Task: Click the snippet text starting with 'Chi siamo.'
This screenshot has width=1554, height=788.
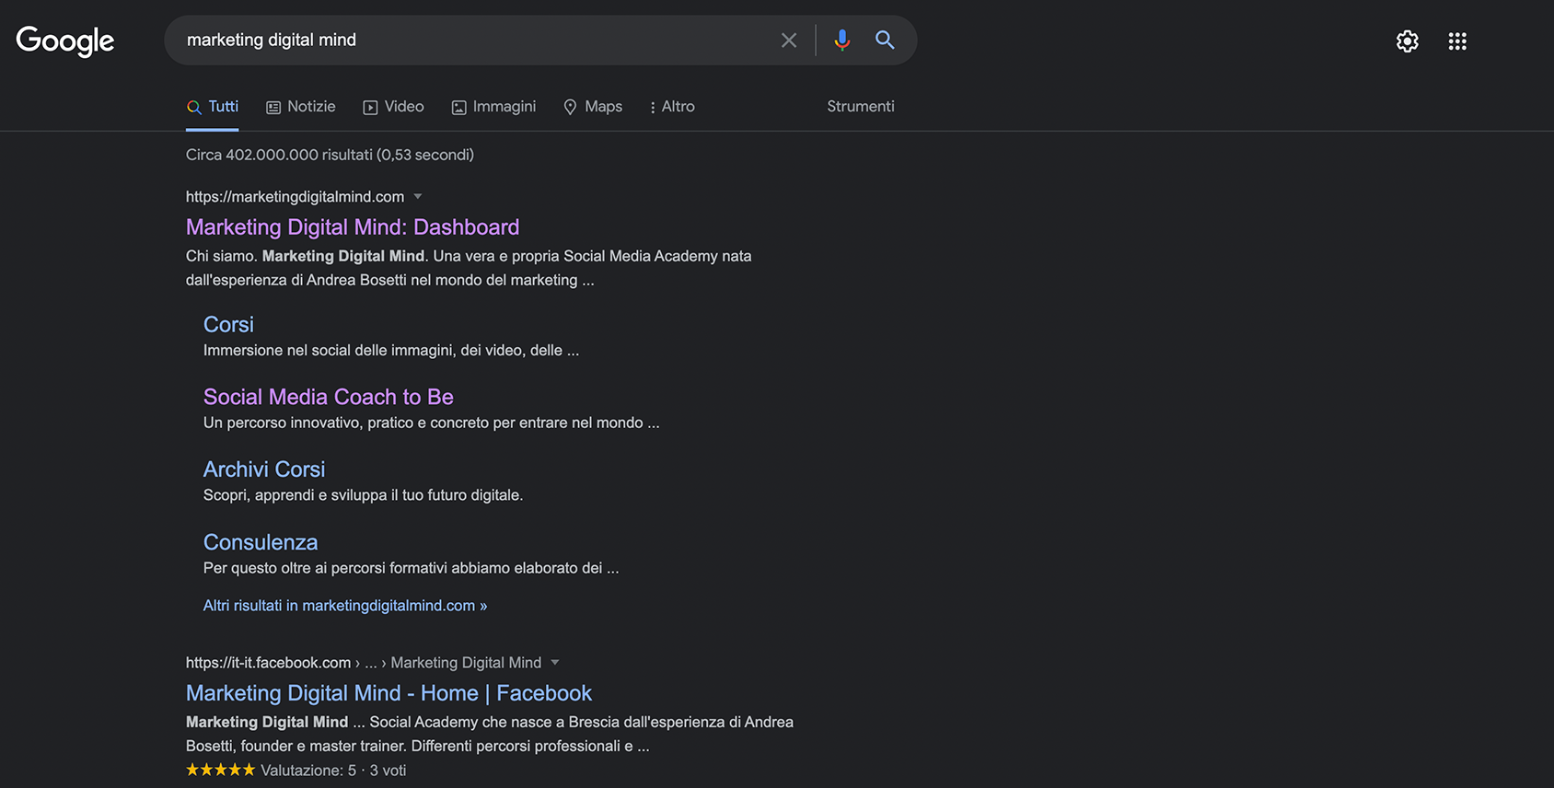Action: (469, 268)
